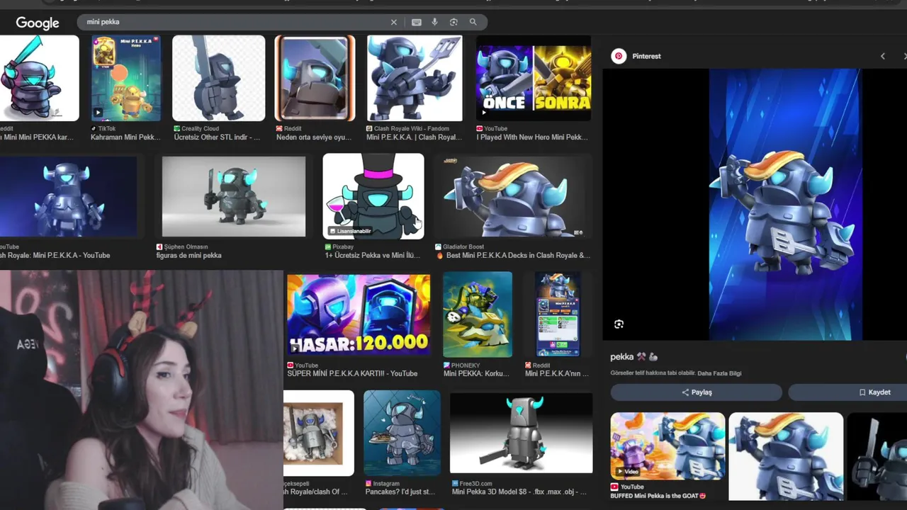Click 'figuras de mini pekka' caption
Screen dimensions: 907x510
pos(189,256)
